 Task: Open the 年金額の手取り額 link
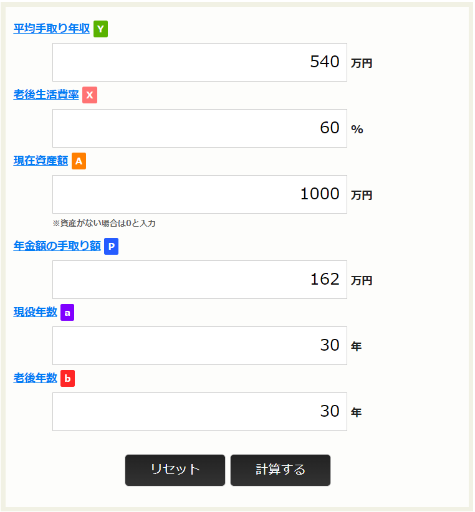click(x=57, y=246)
